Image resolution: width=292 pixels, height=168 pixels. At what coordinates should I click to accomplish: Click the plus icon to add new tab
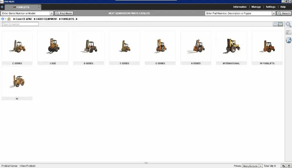click(x=2, y=7)
